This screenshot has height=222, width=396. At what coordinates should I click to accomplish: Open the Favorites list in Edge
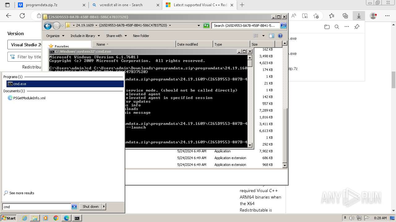pyautogui.click(x=332, y=16)
